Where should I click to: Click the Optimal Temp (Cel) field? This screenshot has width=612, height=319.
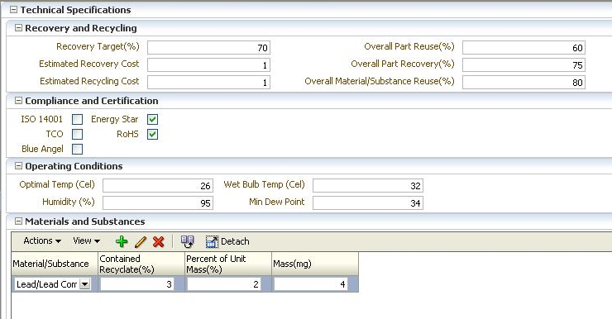(158, 186)
